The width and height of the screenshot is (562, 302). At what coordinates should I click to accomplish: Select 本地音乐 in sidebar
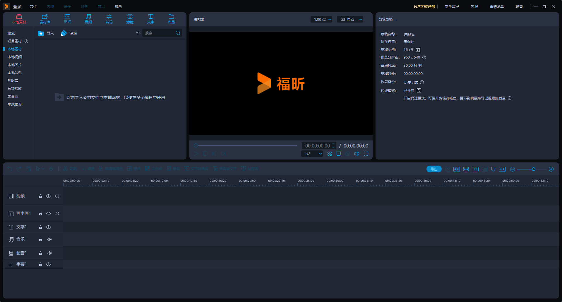(15, 73)
